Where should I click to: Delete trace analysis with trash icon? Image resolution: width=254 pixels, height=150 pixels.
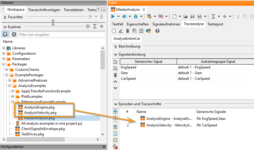pyautogui.click(x=128, y=31)
